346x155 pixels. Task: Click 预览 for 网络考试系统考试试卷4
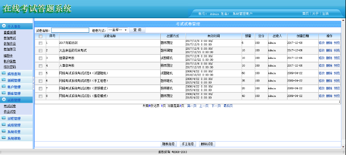pyautogui.click(x=337, y=73)
